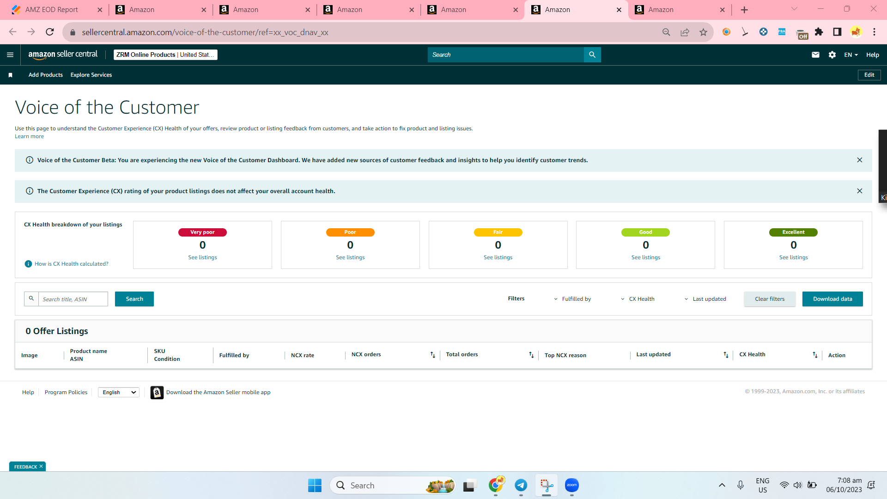887x499 pixels.
Task: Click Download data button
Action: point(832,299)
